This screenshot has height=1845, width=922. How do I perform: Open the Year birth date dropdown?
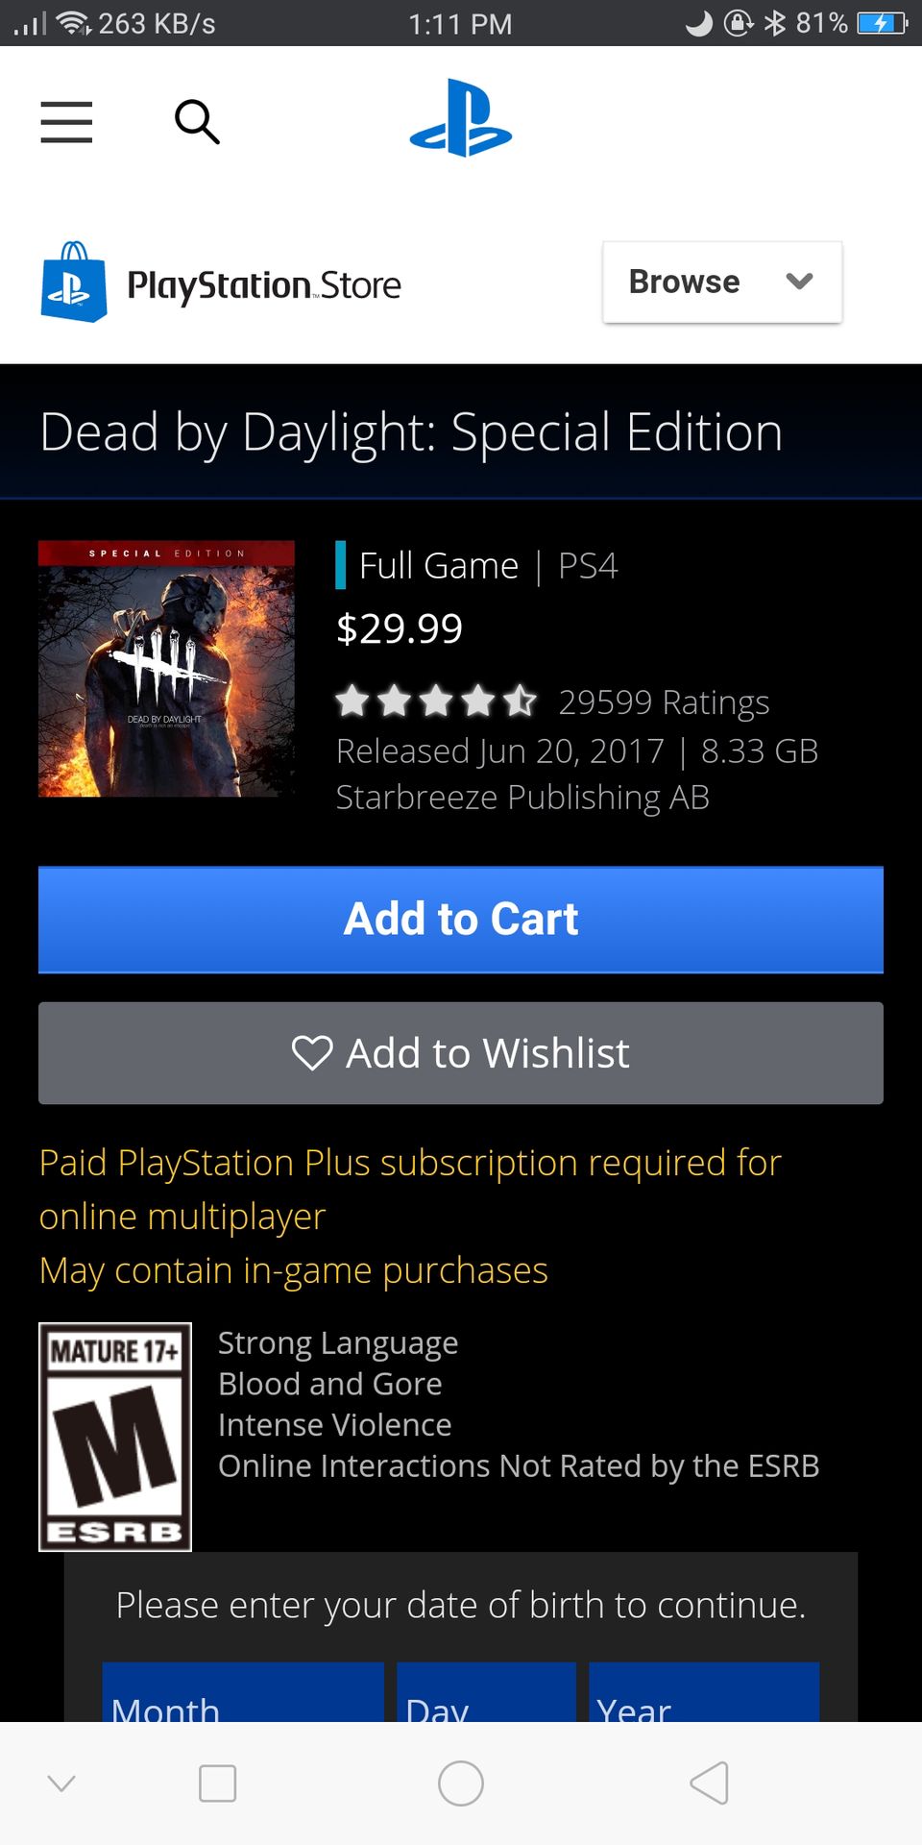coord(704,1691)
